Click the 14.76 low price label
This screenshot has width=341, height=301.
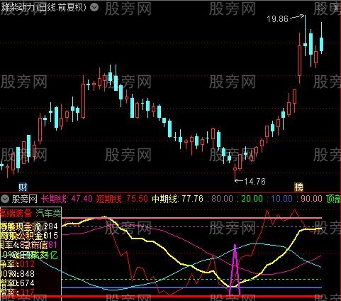tap(255, 182)
